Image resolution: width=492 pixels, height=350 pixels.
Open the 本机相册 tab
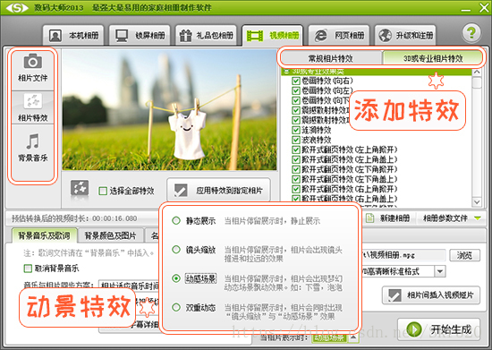pos(73,36)
